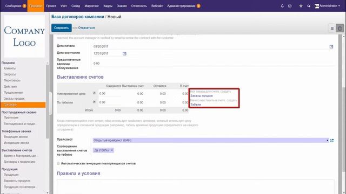346x194 pixels.
Task: Click Фиксированная цена expected amount field
Action: 109,93
